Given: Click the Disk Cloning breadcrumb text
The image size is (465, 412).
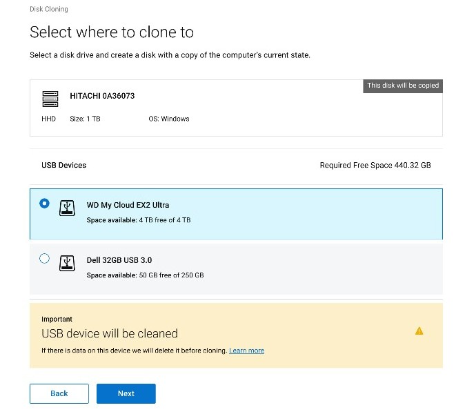Looking at the screenshot, I should [x=49, y=10].
